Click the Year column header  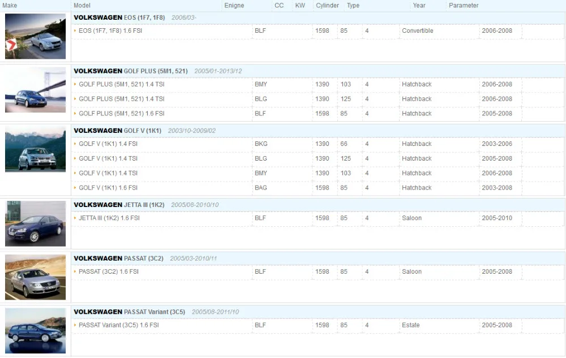pos(419,6)
